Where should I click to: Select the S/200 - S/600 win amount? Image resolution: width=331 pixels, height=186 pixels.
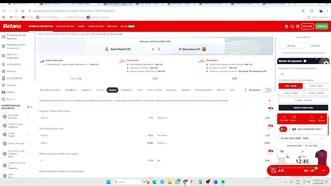(x=316, y=86)
